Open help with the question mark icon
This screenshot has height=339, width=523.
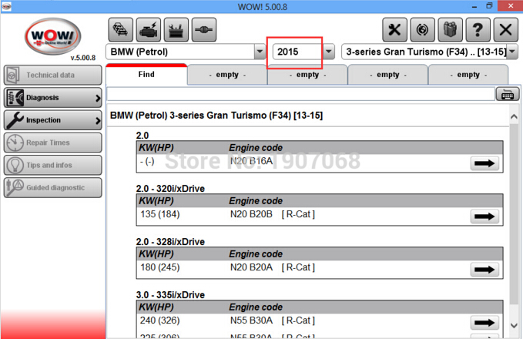tap(478, 30)
